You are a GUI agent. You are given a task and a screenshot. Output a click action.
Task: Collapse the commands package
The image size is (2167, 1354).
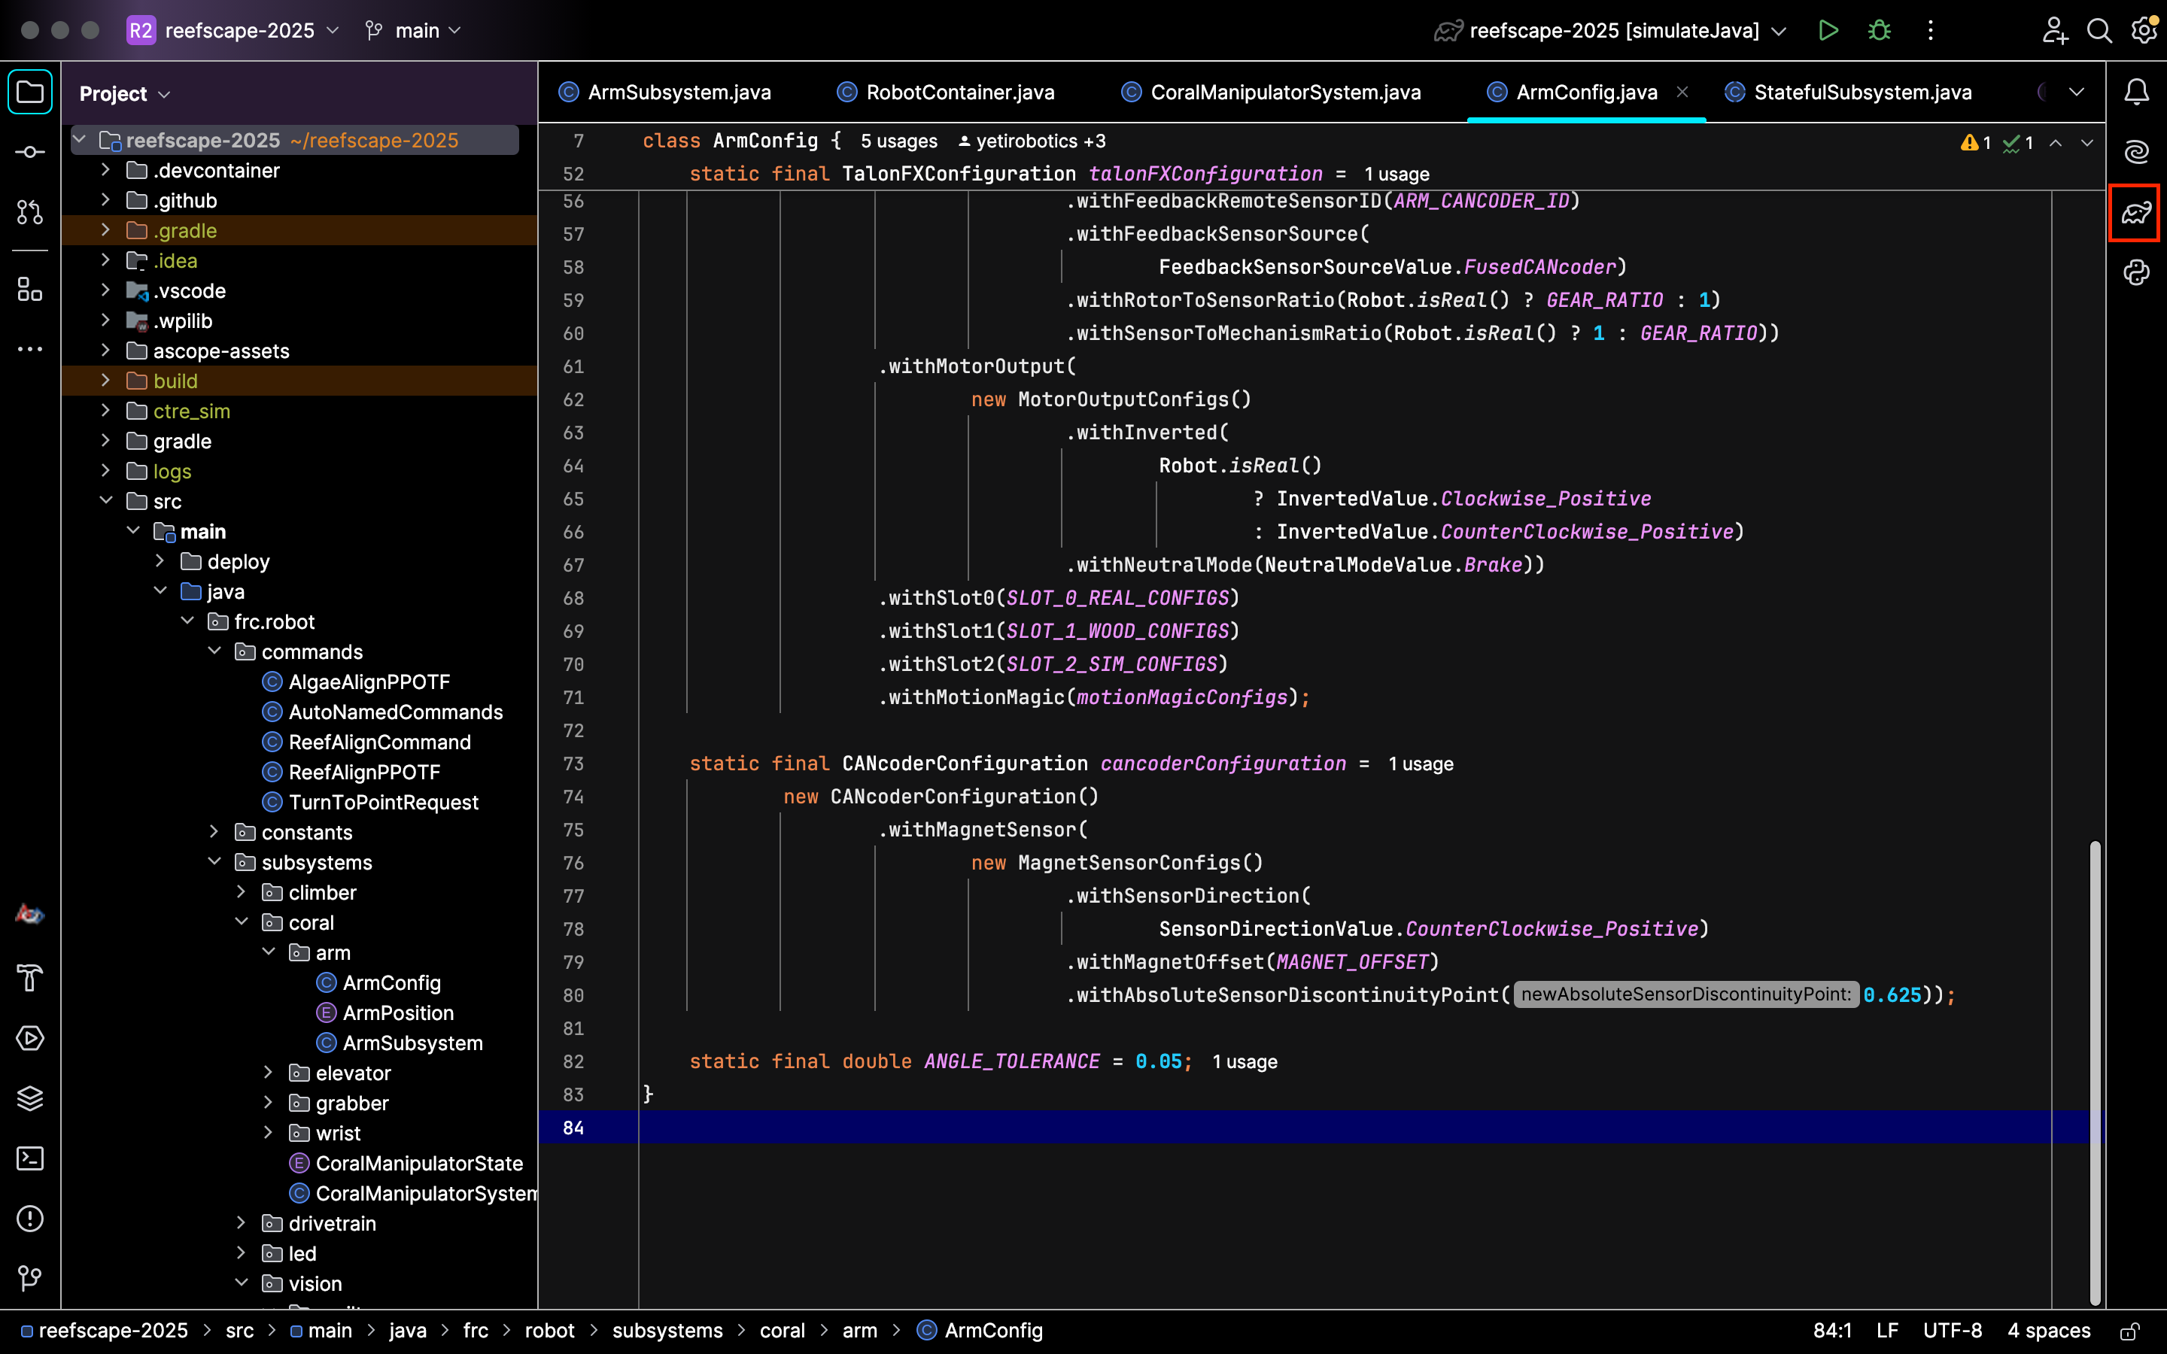214,651
